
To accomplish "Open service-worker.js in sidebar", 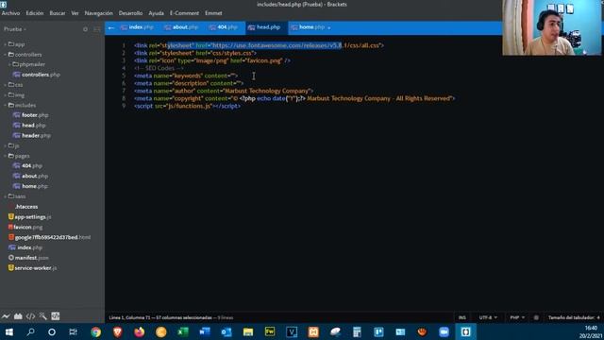I will pyautogui.click(x=33, y=268).
